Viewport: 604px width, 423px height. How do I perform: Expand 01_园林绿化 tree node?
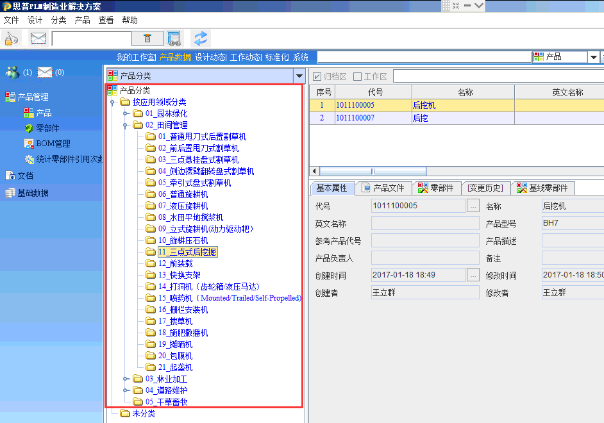[x=126, y=113]
